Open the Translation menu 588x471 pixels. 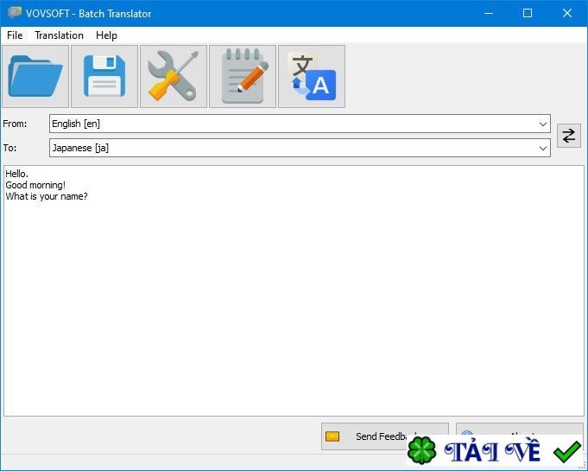click(59, 35)
